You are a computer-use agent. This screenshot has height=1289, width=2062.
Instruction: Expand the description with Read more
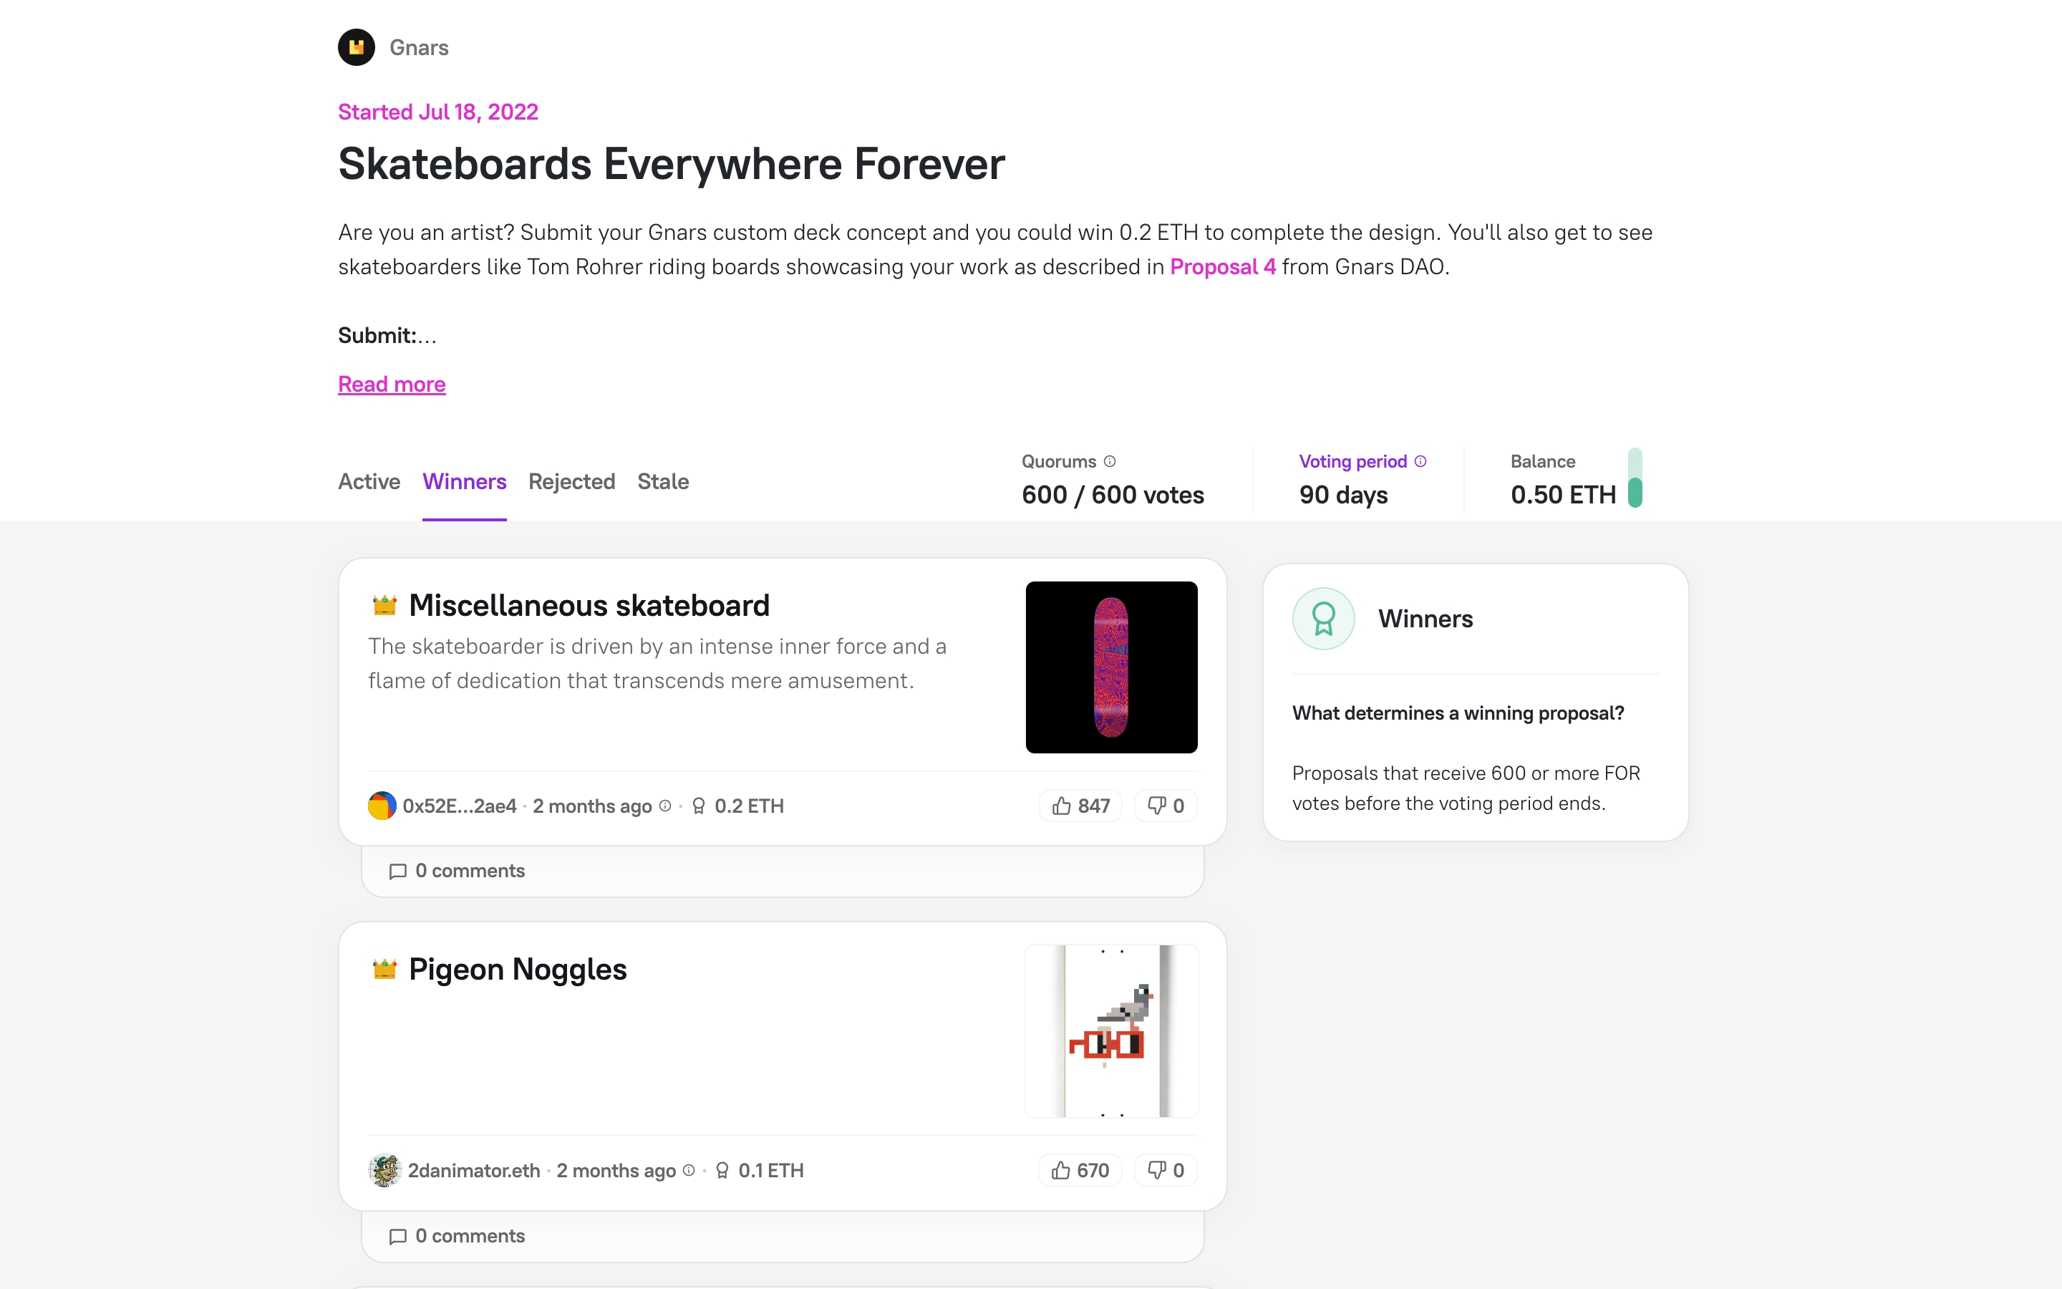coord(391,385)
